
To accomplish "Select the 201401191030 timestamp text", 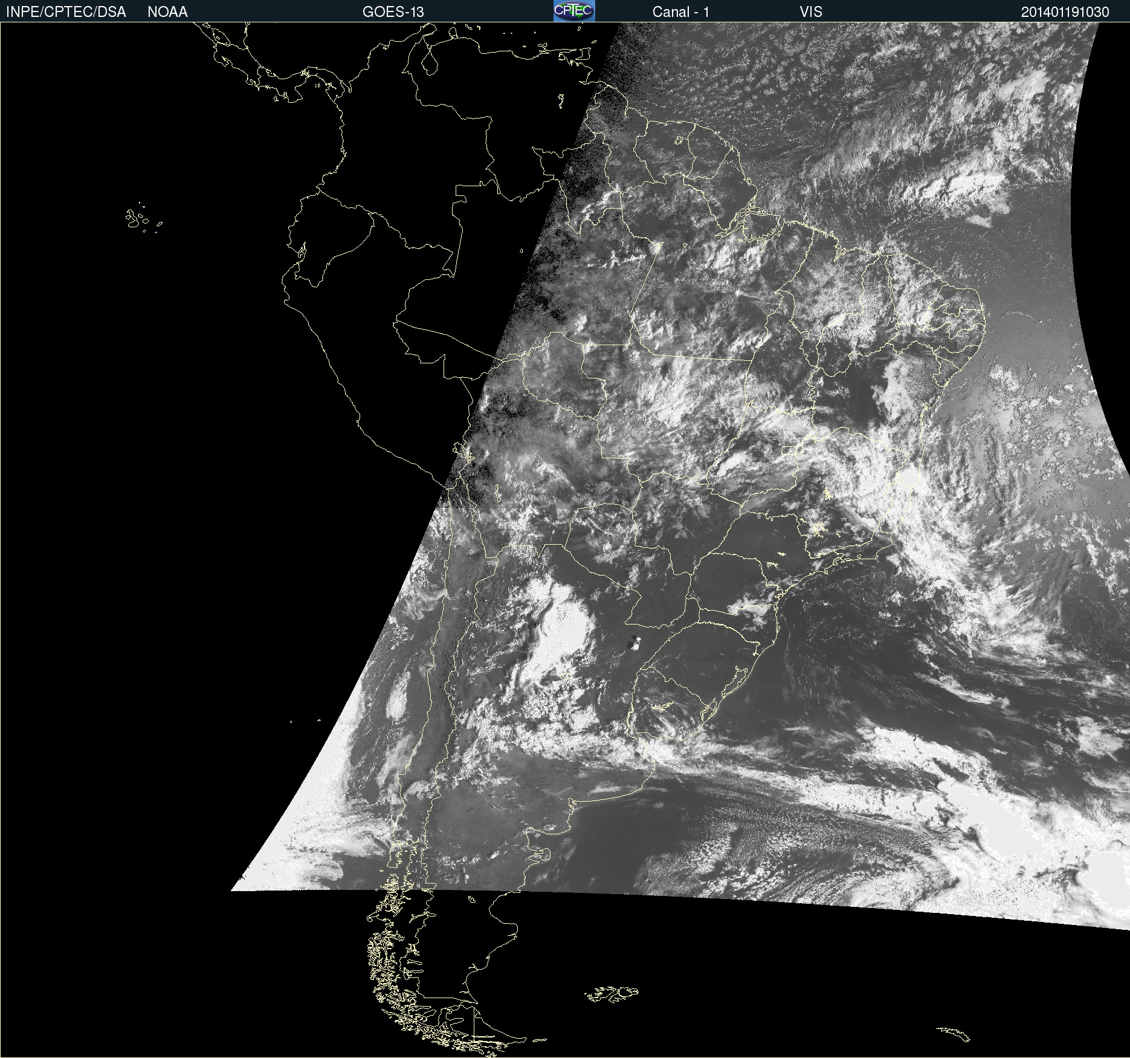I will click(x=1065, y=12).
